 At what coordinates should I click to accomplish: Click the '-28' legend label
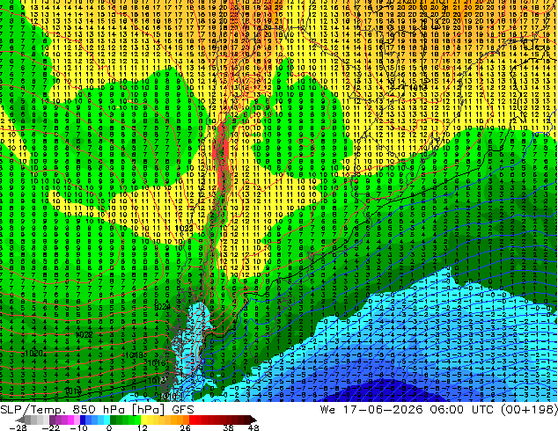click(x=18, y=427)
